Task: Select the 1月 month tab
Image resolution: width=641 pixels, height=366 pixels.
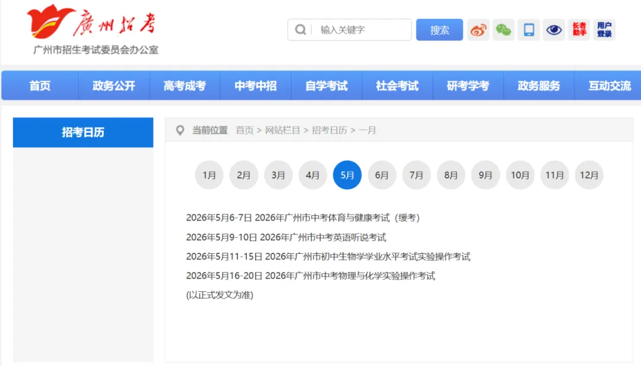Action: point(209,175)
